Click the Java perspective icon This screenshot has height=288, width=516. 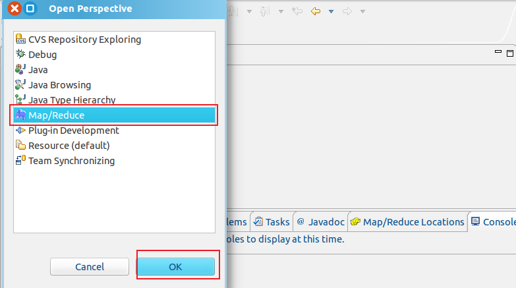[20, 69]
